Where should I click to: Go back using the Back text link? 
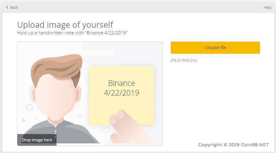(14, 7)
